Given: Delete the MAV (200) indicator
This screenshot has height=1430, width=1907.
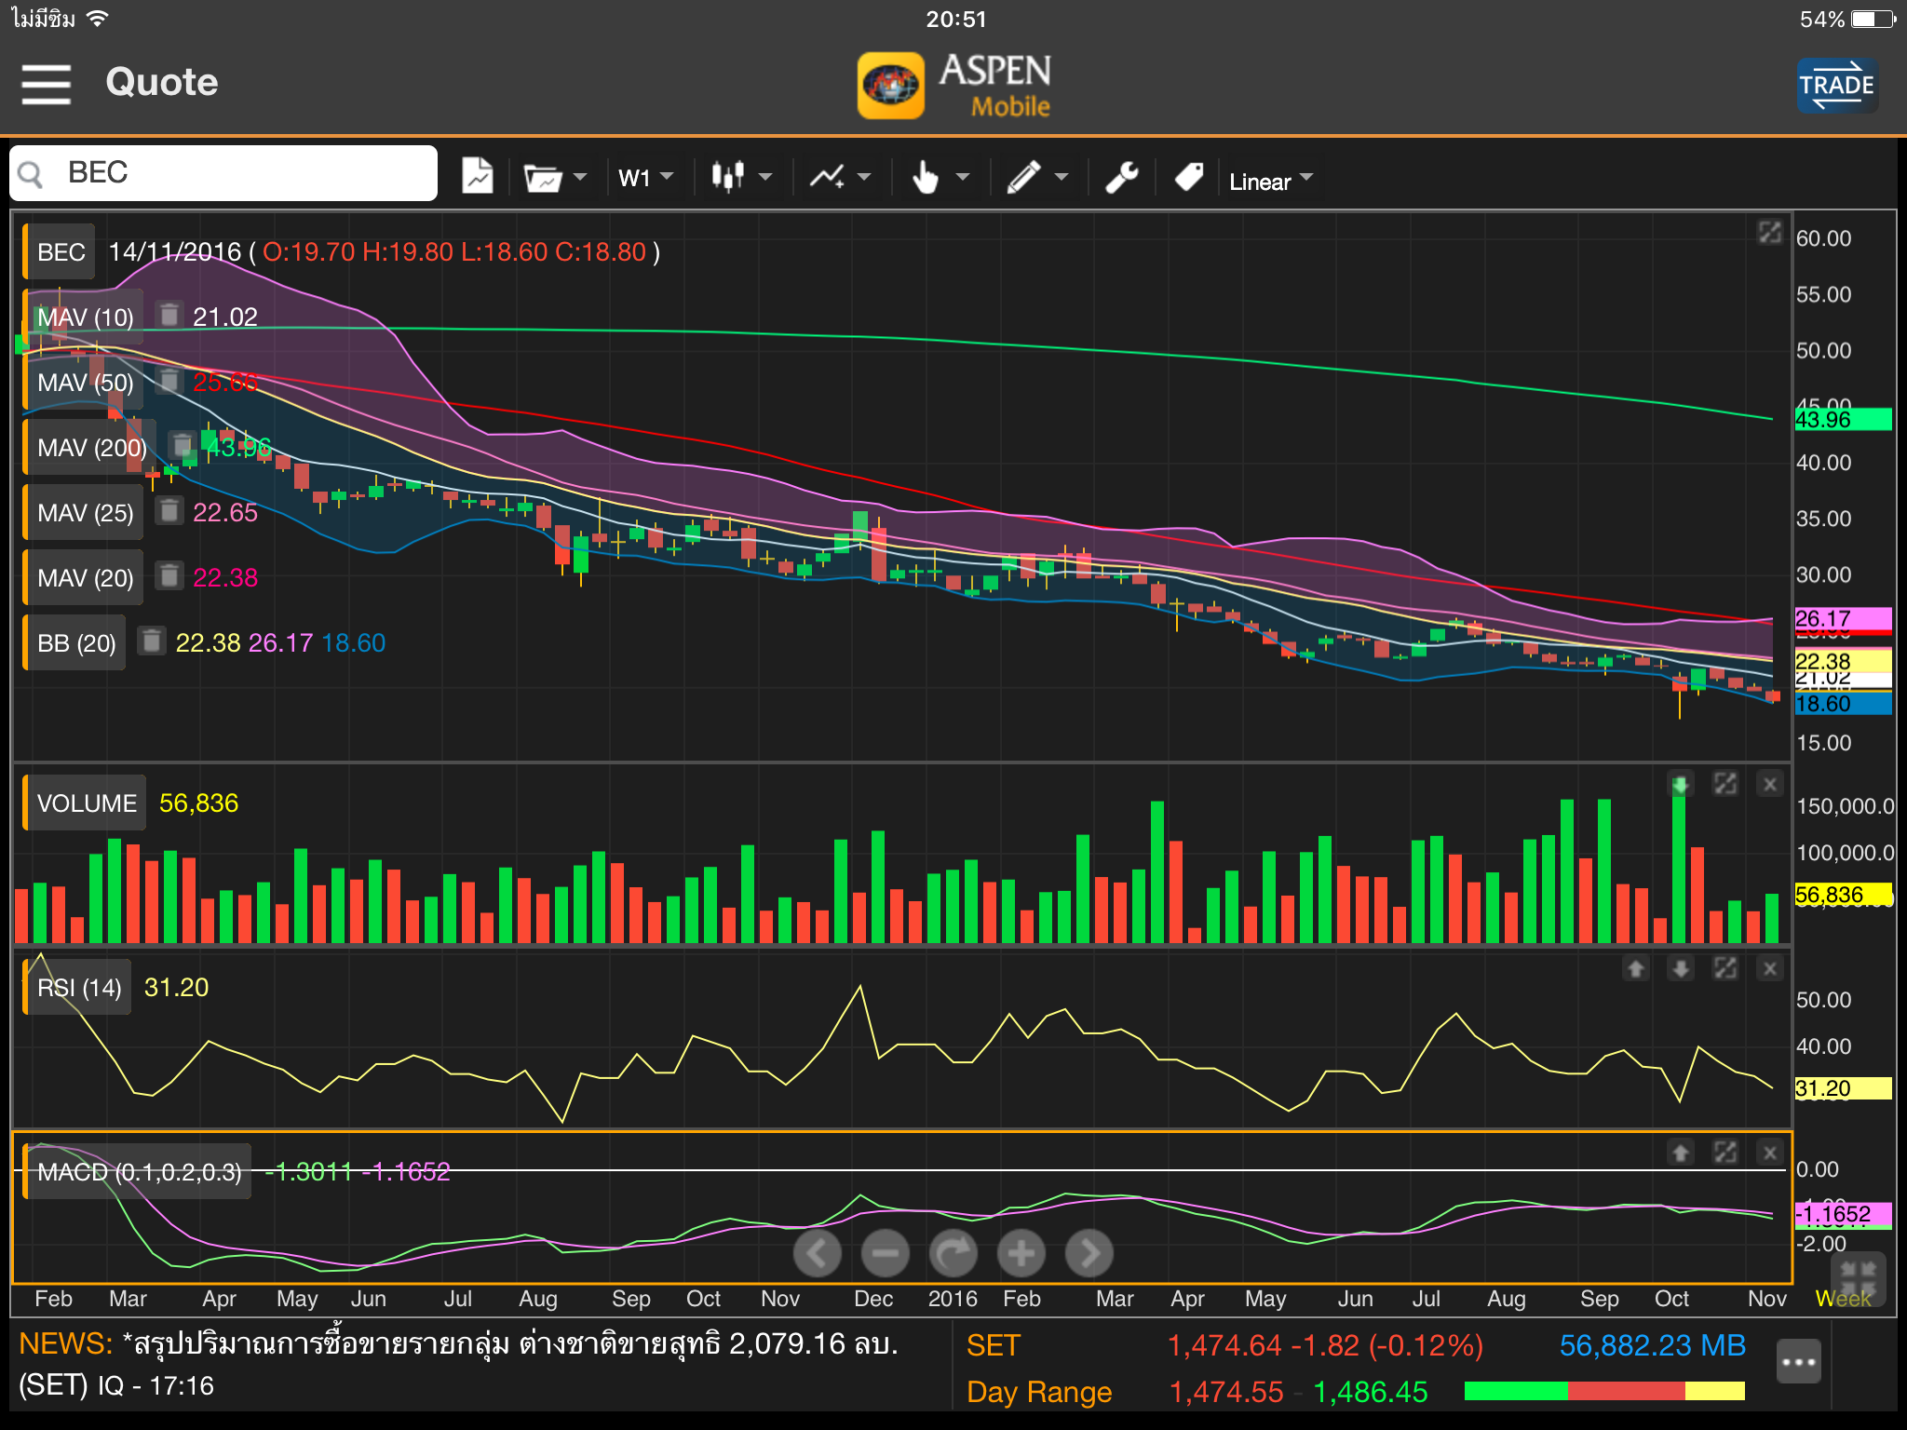Looking at the screenshot, I should pos(182,446).
